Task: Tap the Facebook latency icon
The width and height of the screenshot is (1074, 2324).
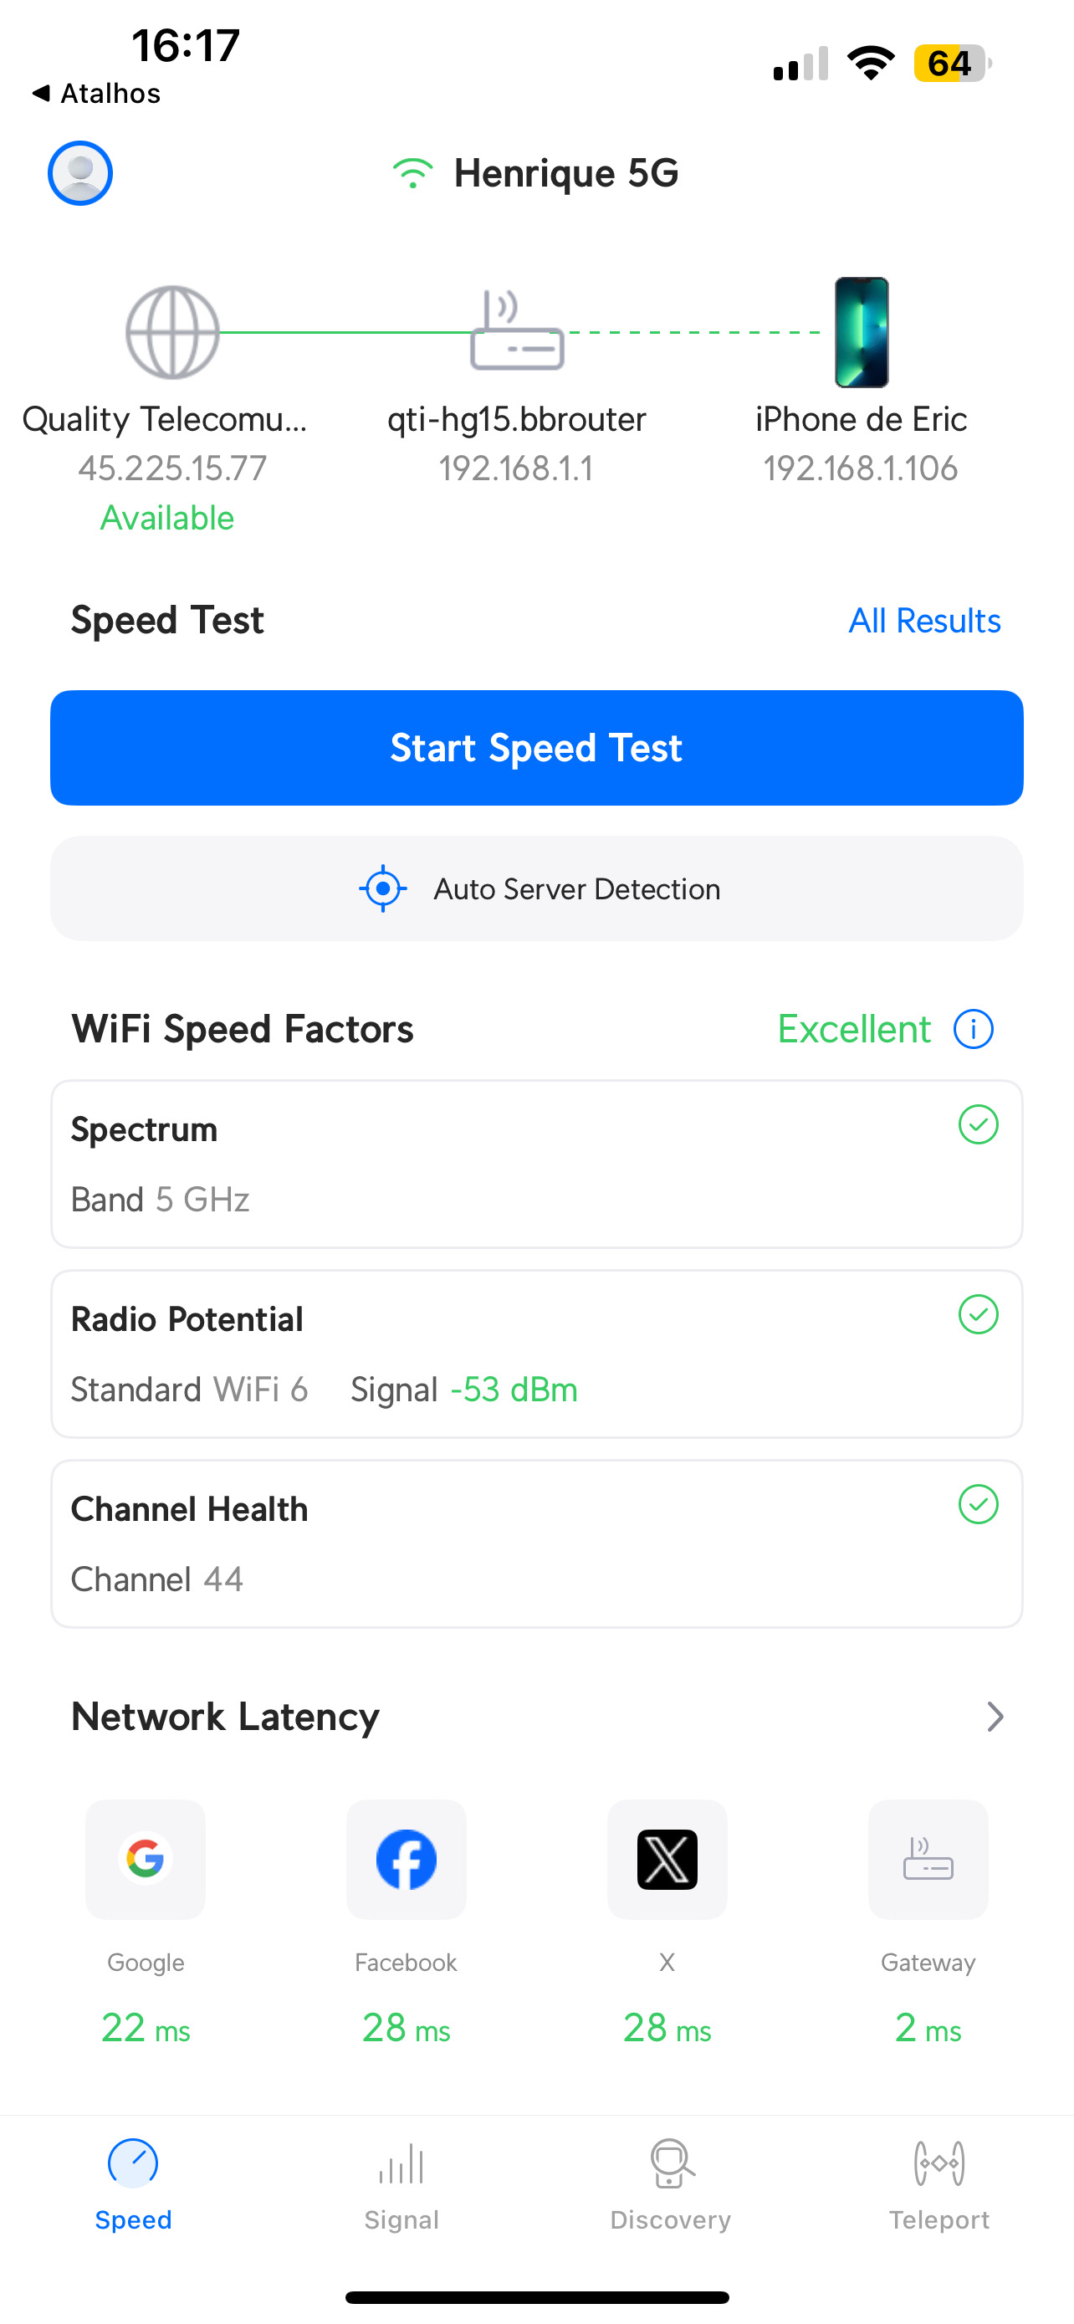Action: (406, 1859)
